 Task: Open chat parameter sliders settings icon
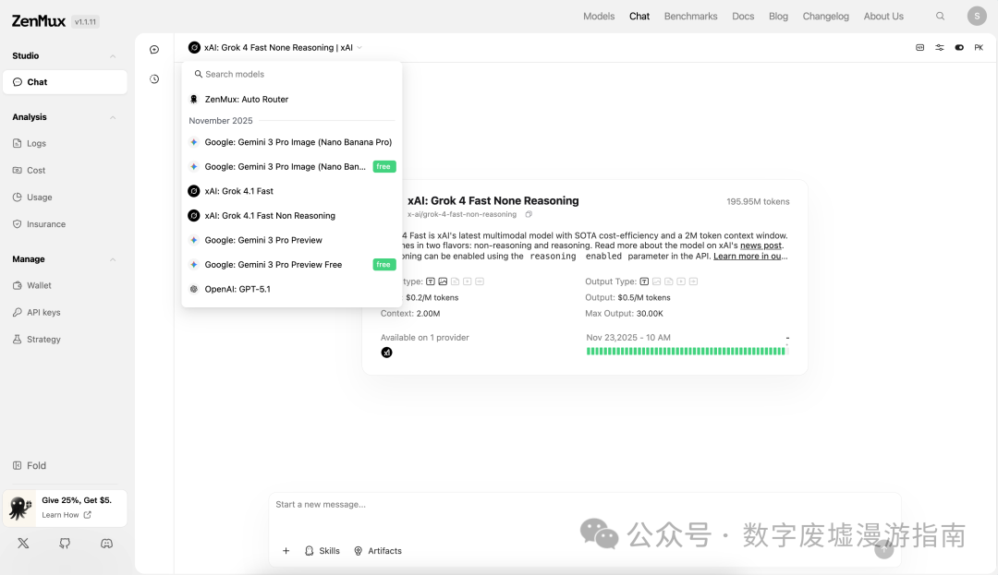[940, 48]
